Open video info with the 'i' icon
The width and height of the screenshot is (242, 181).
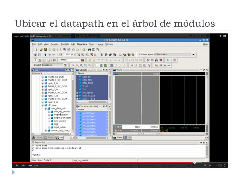click(225, 36)
